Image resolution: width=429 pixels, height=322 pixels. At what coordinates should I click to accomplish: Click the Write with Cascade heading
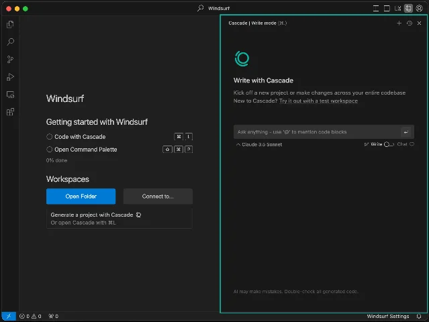(x=263, y=80)
